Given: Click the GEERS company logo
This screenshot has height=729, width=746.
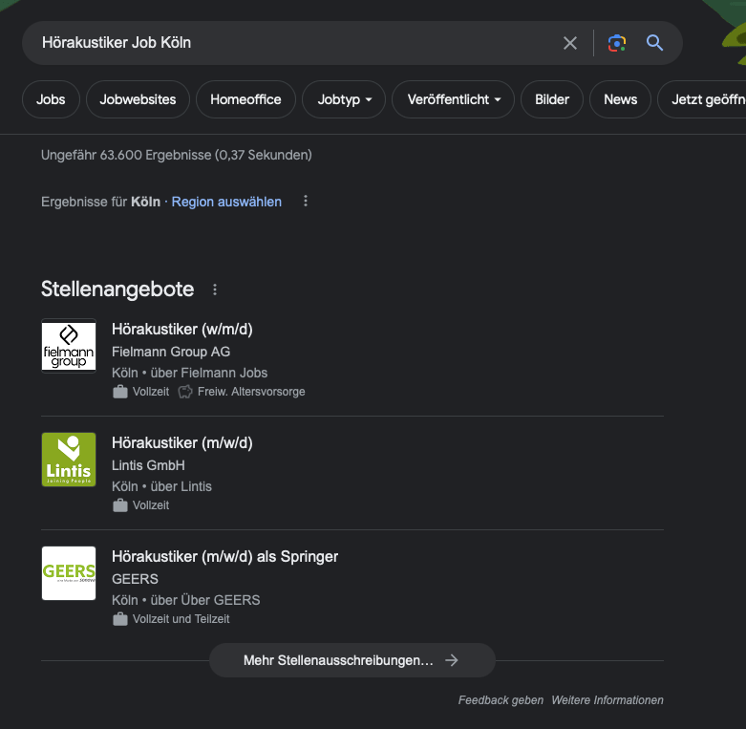Looking at the screenshot, I should (x=69, y=573).
